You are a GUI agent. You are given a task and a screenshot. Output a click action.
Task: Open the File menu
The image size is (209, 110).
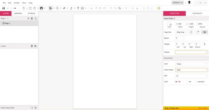[x=4, y=3]
